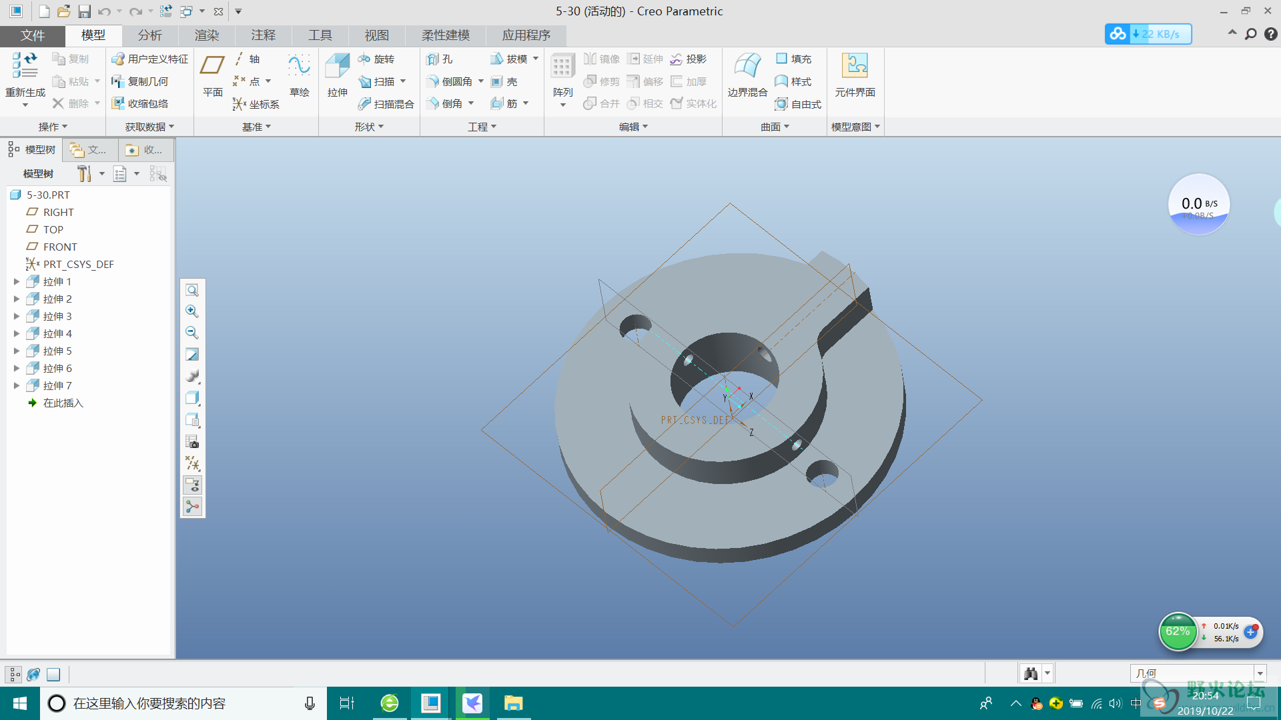Expand the 拉伸 7 feature node
Image resolution: width=1281 pixels, height=720 pixels.
[x=17, y=386]
